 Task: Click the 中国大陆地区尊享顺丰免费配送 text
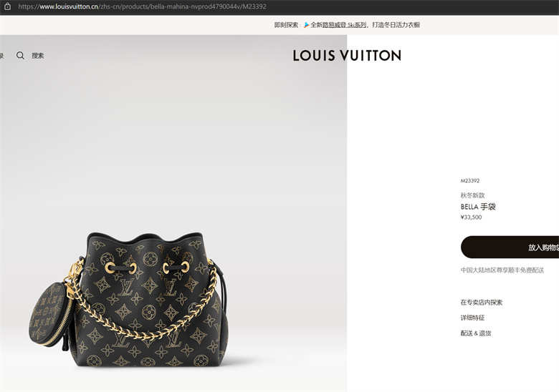point(502,270)
